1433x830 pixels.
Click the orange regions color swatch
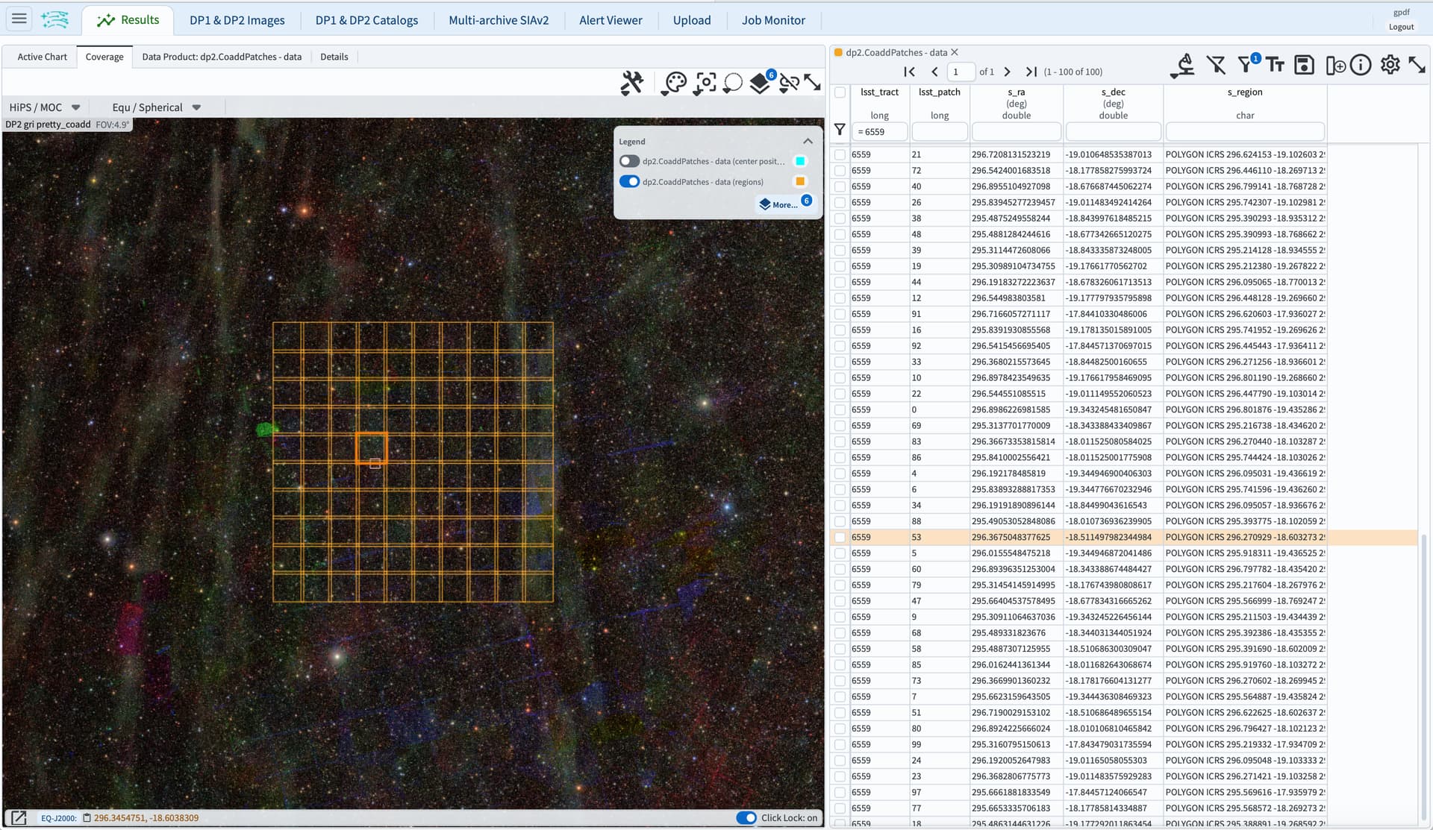[x=800, y=181]
